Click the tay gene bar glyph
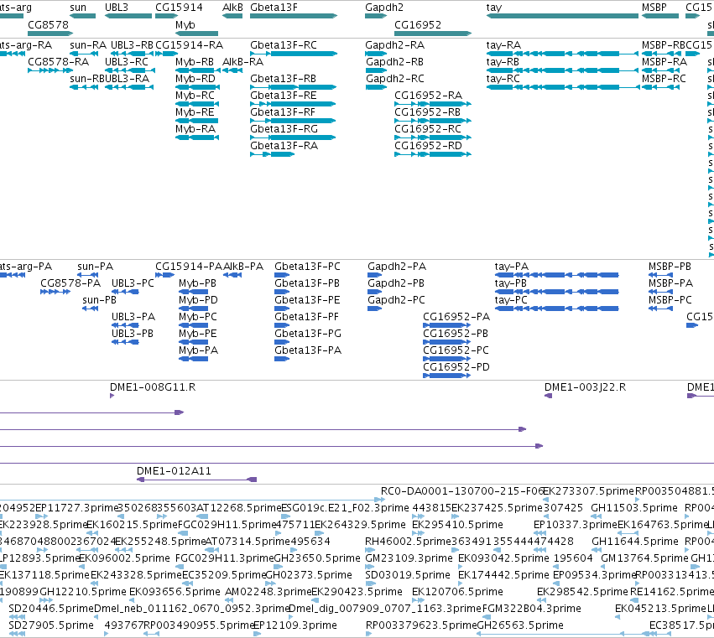Viewport: 714px width, 638px height. pos(562,16)
